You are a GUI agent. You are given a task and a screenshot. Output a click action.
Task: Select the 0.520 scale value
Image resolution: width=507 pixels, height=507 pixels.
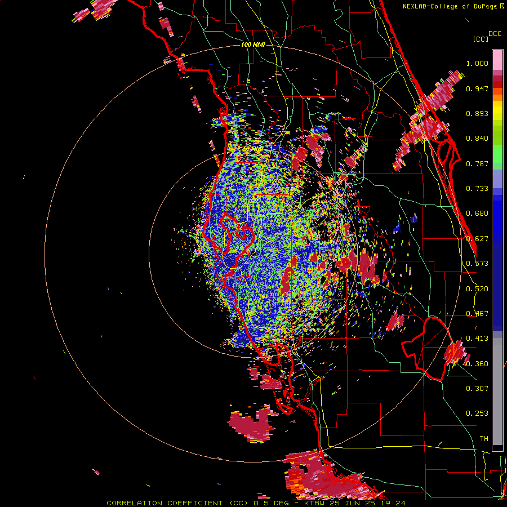477,289
